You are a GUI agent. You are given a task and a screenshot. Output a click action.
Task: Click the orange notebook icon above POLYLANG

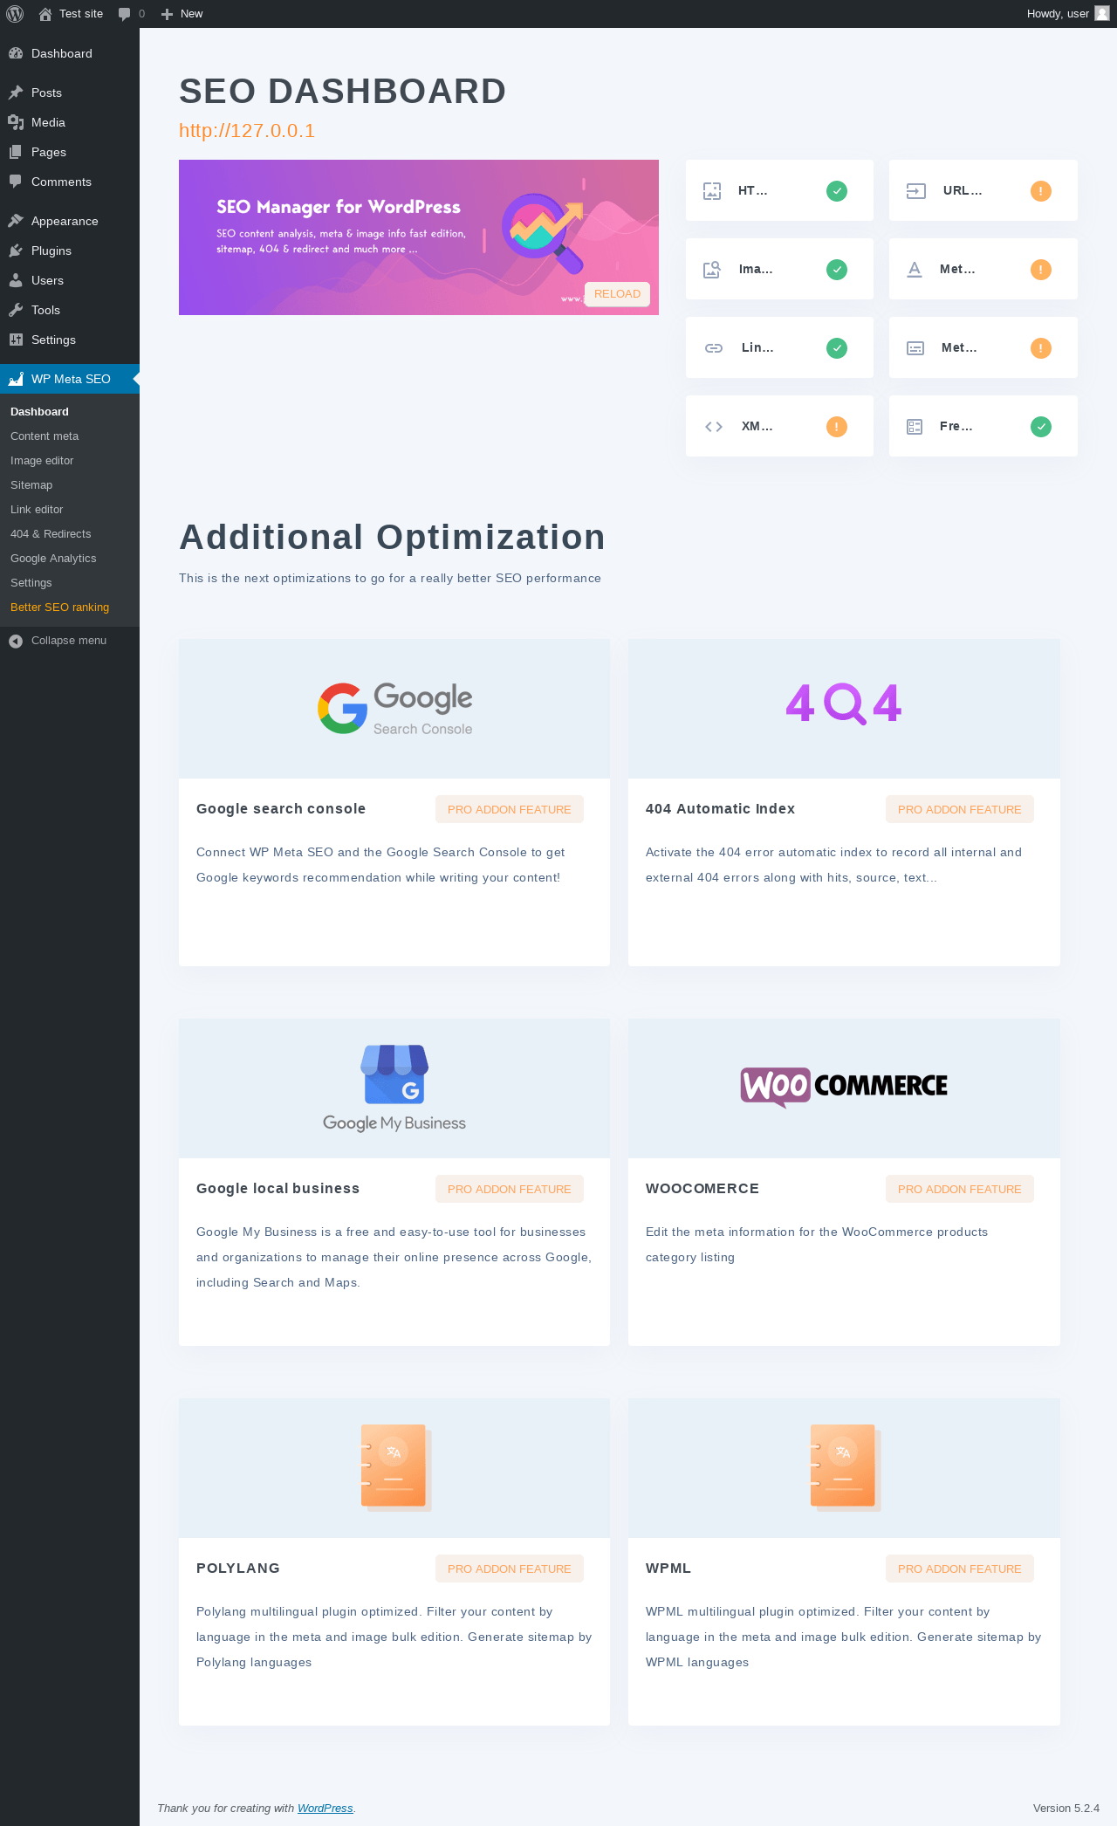click(396, 1468)
